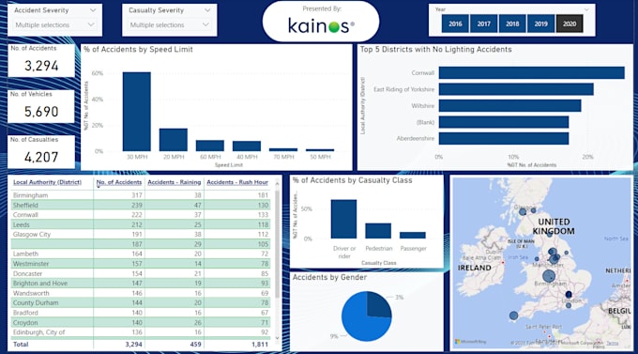Click the Aberdeenshire bar in lighting chart
Image resolution: width=638 pixels, height=354 pixels.
coord(504,139)
